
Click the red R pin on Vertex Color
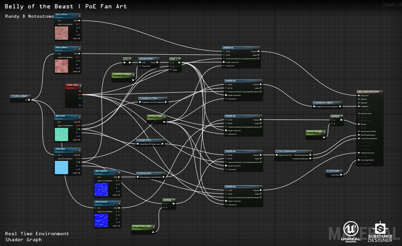80,95
